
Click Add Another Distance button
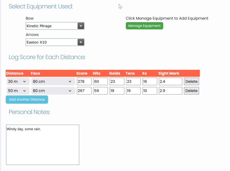(x=27, y=100)
